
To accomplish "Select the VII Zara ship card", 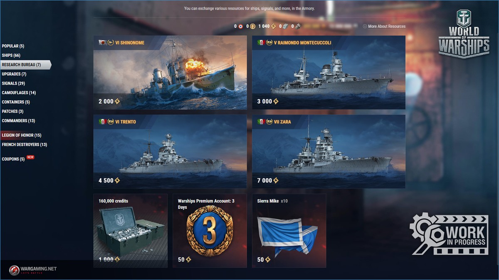I will (329, 151).
